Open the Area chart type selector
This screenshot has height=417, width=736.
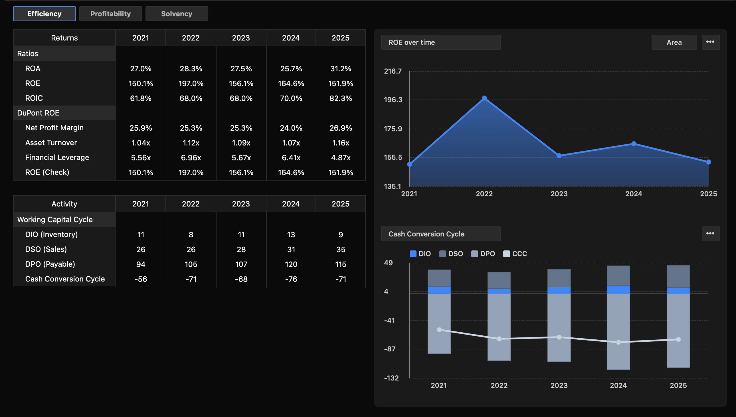click(x=674, y=42)
